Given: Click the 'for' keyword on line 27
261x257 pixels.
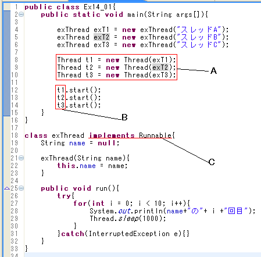Looking at the screenshot, I should tap(80, 204).
